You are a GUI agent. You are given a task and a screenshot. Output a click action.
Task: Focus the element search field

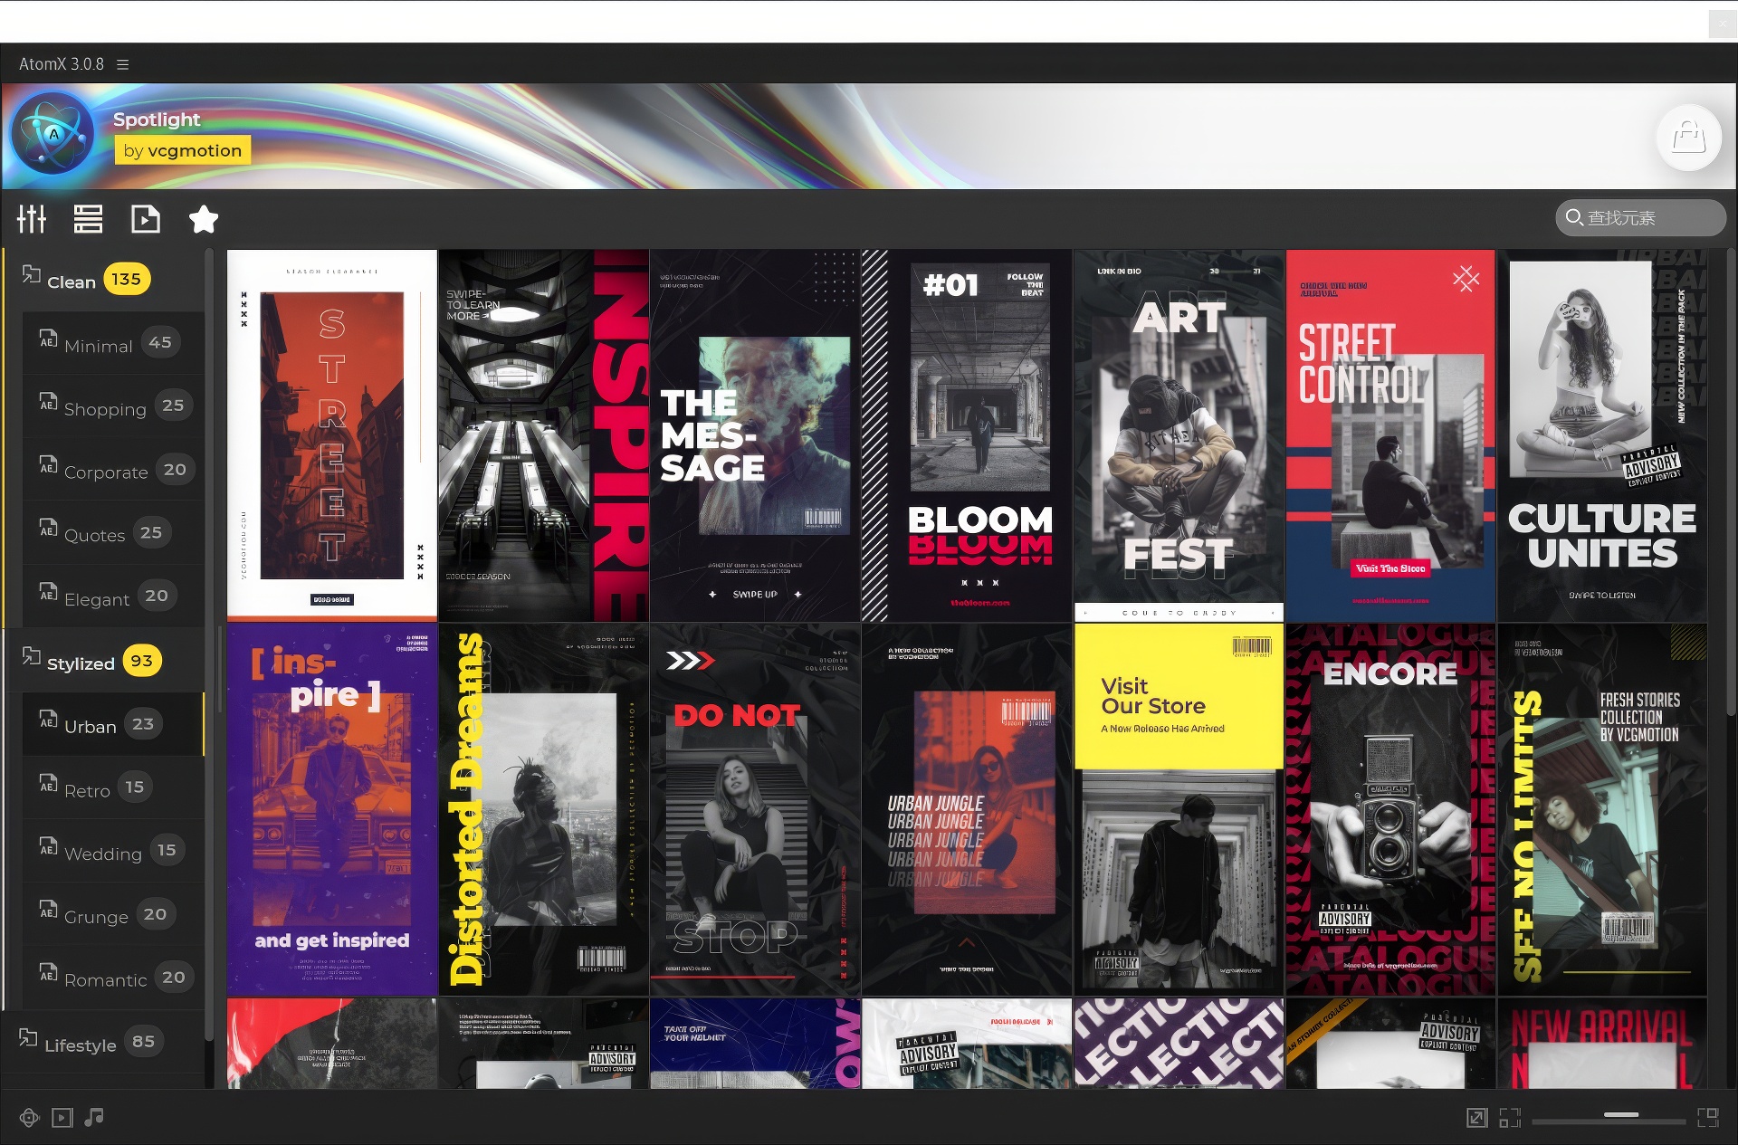point(1640,217)
